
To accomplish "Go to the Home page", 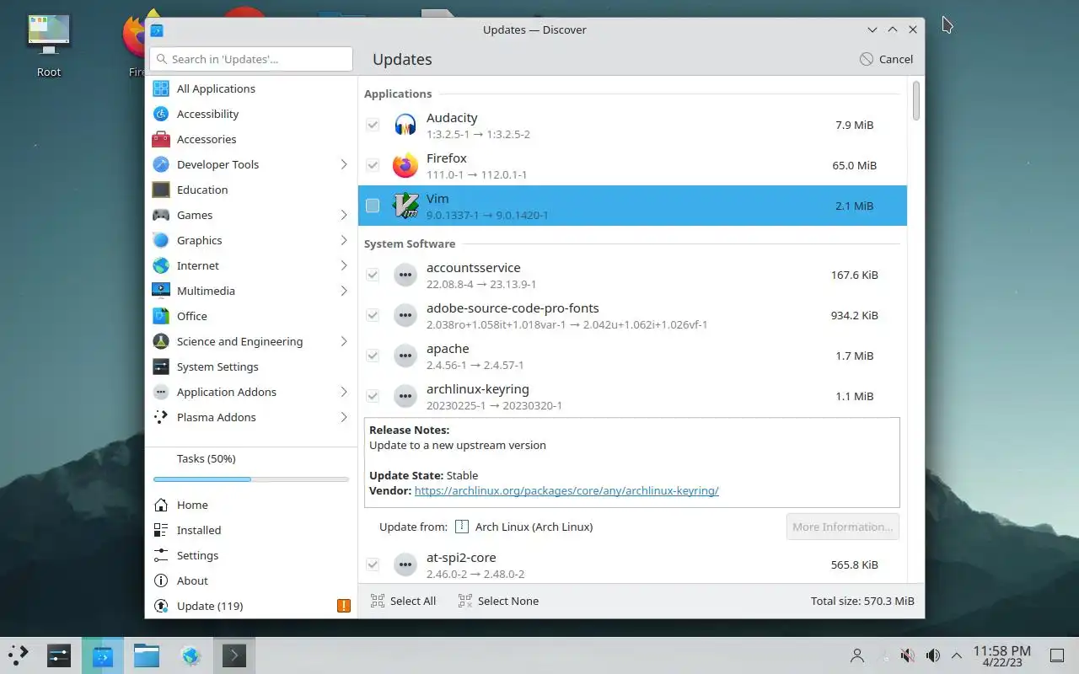I will (x=251, y=505).
